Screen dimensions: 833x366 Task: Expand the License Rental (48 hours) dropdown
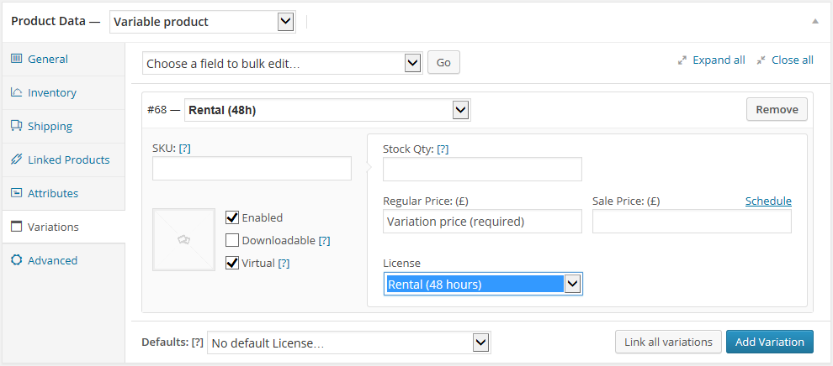(483, 284)
